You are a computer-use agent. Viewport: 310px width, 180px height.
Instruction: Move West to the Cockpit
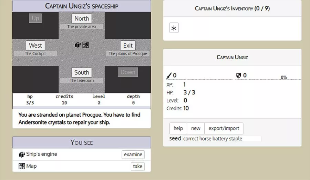(x=35, y=46)
